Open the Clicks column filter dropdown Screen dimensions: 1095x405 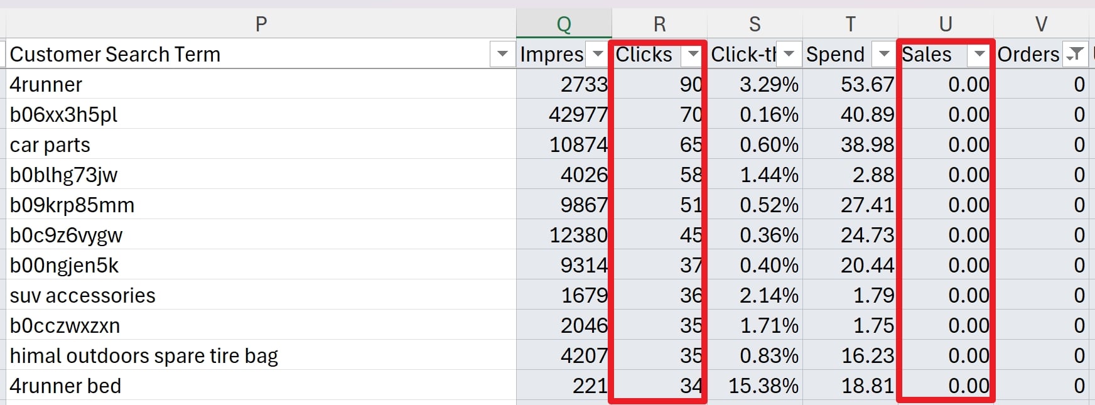tap(693, 54)
